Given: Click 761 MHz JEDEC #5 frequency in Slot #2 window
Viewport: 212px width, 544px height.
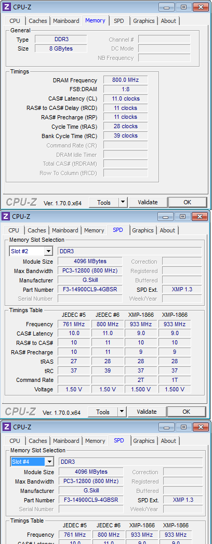Looking at the screenshot, I should point(73,324).
